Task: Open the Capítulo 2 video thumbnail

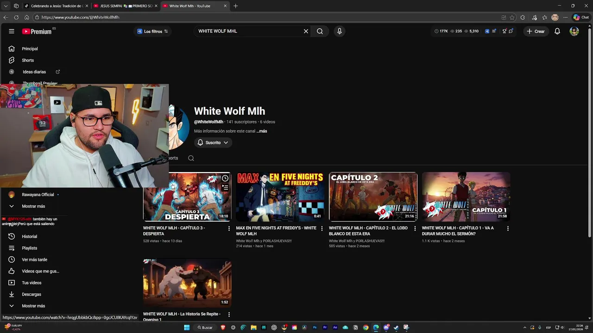Action: pyautogui.click(x=373, y=197)
